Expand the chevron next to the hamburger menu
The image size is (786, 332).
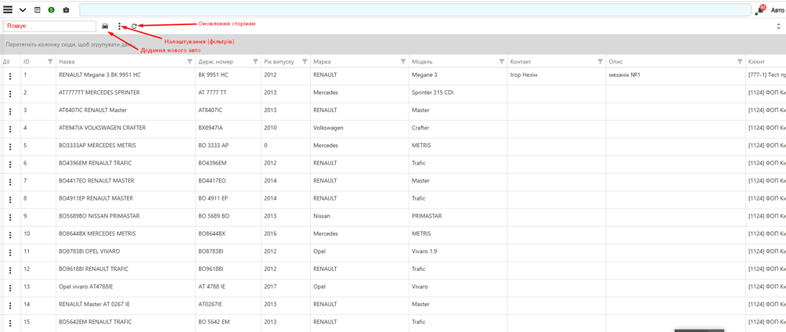(x=23, y=10)
